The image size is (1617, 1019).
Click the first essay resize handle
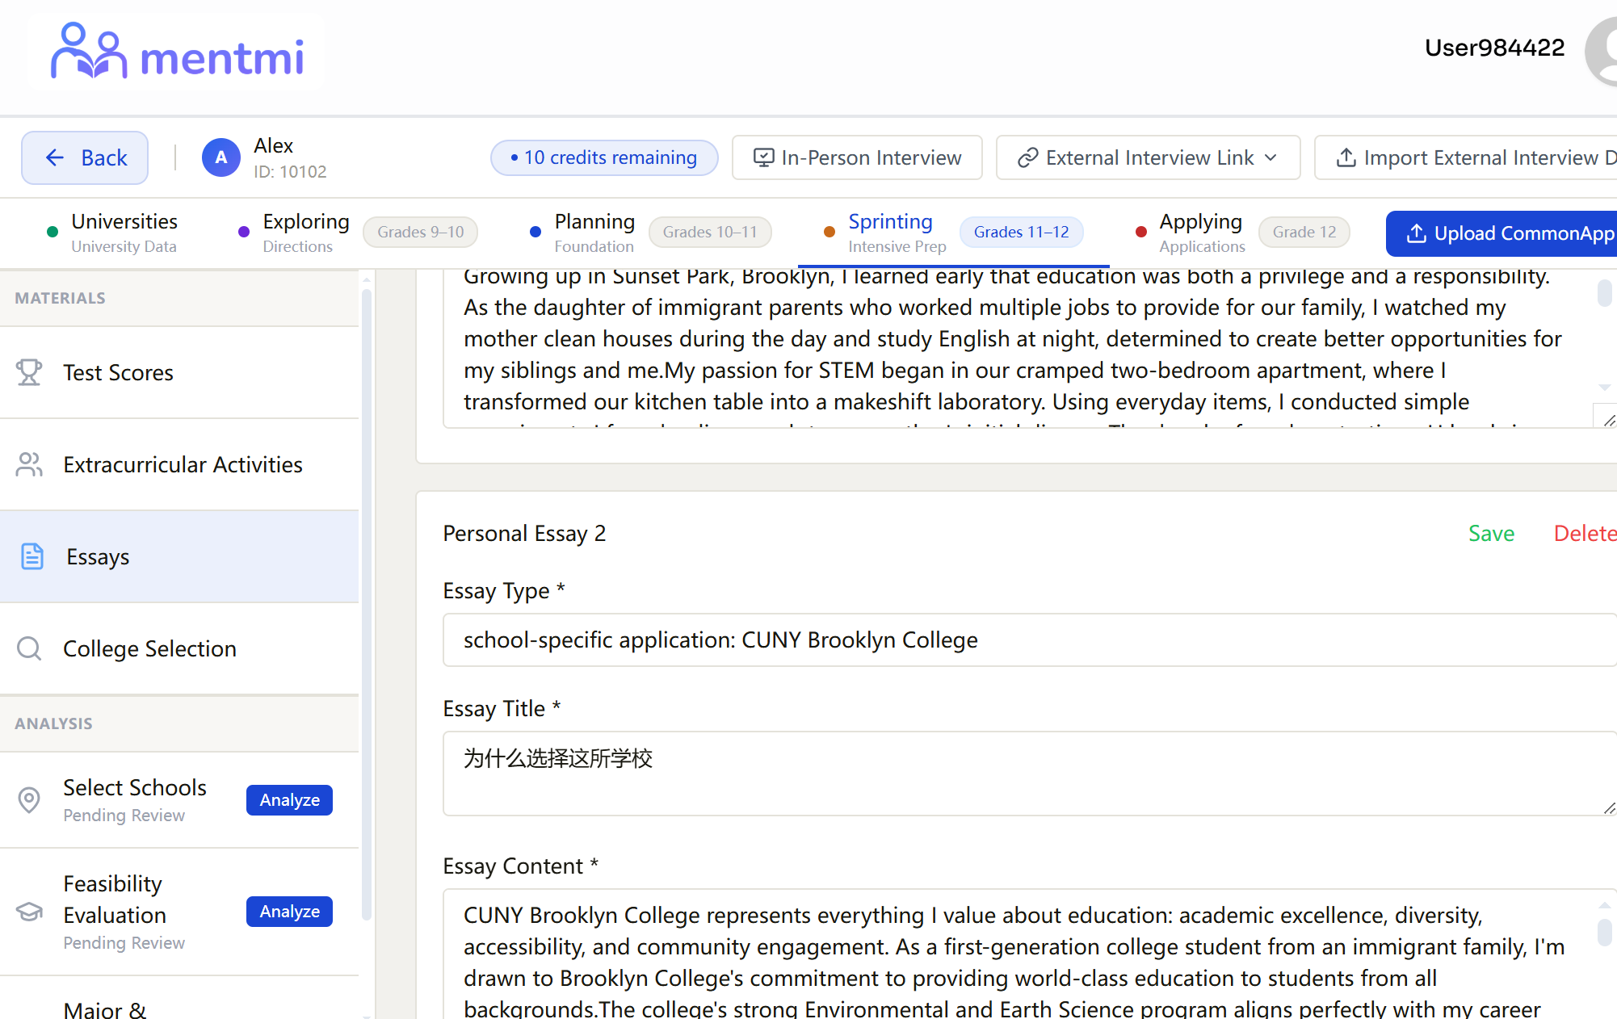coord(1608,420)
